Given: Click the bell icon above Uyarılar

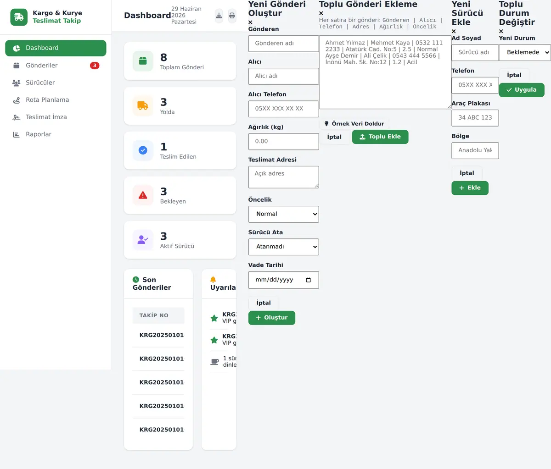Looking at the screenshot, I should point(213,280).
